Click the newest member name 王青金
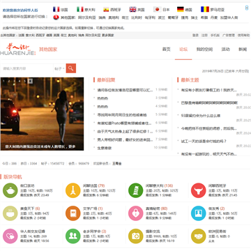The image size is (251, 251). click(x=117, y=164)
